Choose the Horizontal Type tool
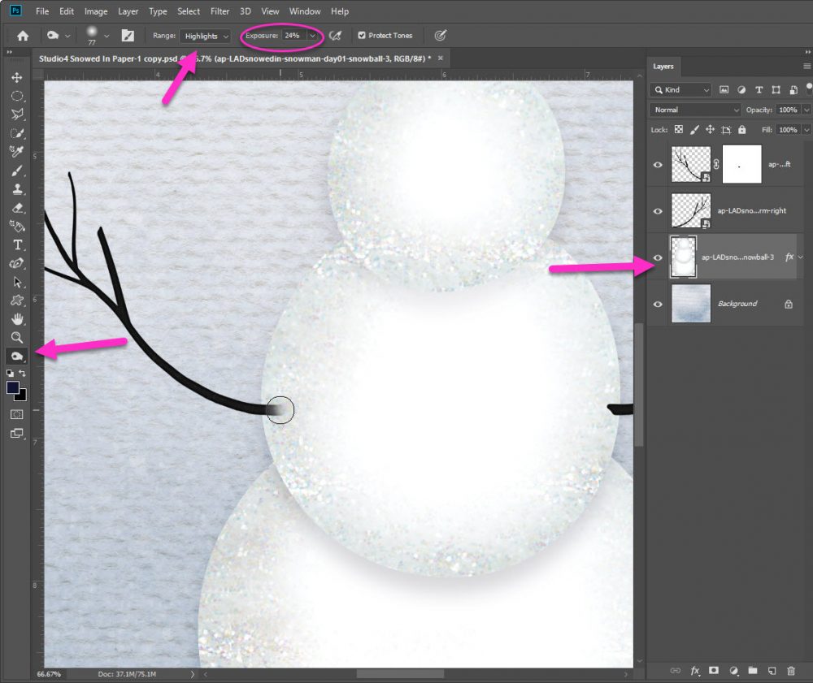This screenshot has height=683, width=813. [16, 244]
